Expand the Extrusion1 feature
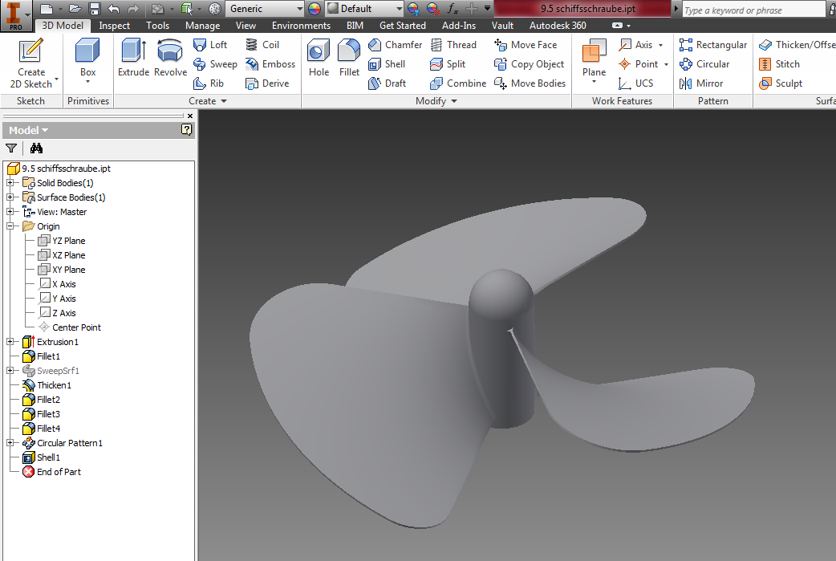This screenshot has height=561, width=836. [10, 342]
